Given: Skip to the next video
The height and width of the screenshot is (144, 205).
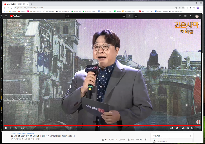Looking at the screenshot, I should 11,128.
